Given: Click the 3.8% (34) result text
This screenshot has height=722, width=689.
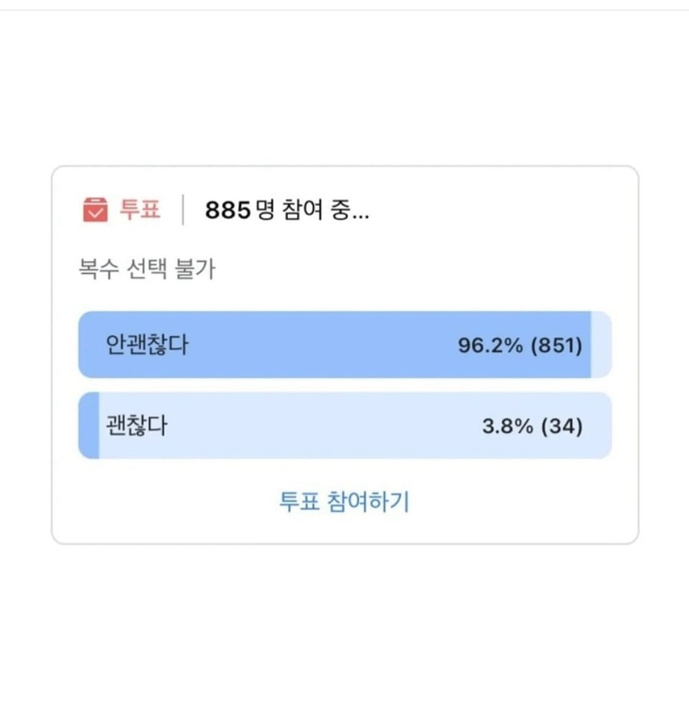Looking at the screenshot, I should pyautogui.click(x=530, y=425).
